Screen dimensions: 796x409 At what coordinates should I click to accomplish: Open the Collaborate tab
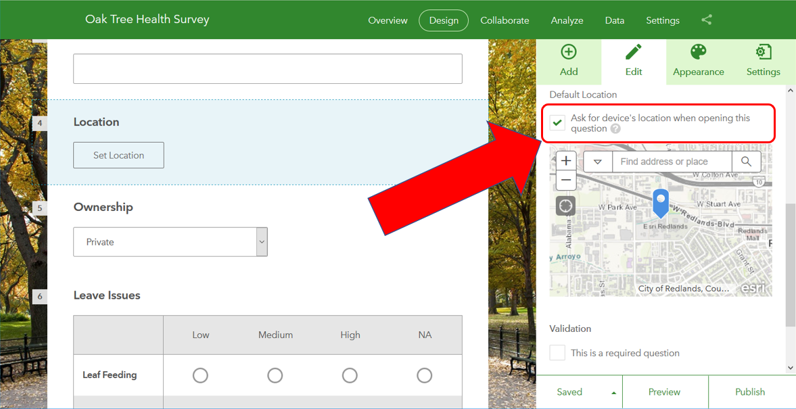pyautogui.click(x=505, y=20)
